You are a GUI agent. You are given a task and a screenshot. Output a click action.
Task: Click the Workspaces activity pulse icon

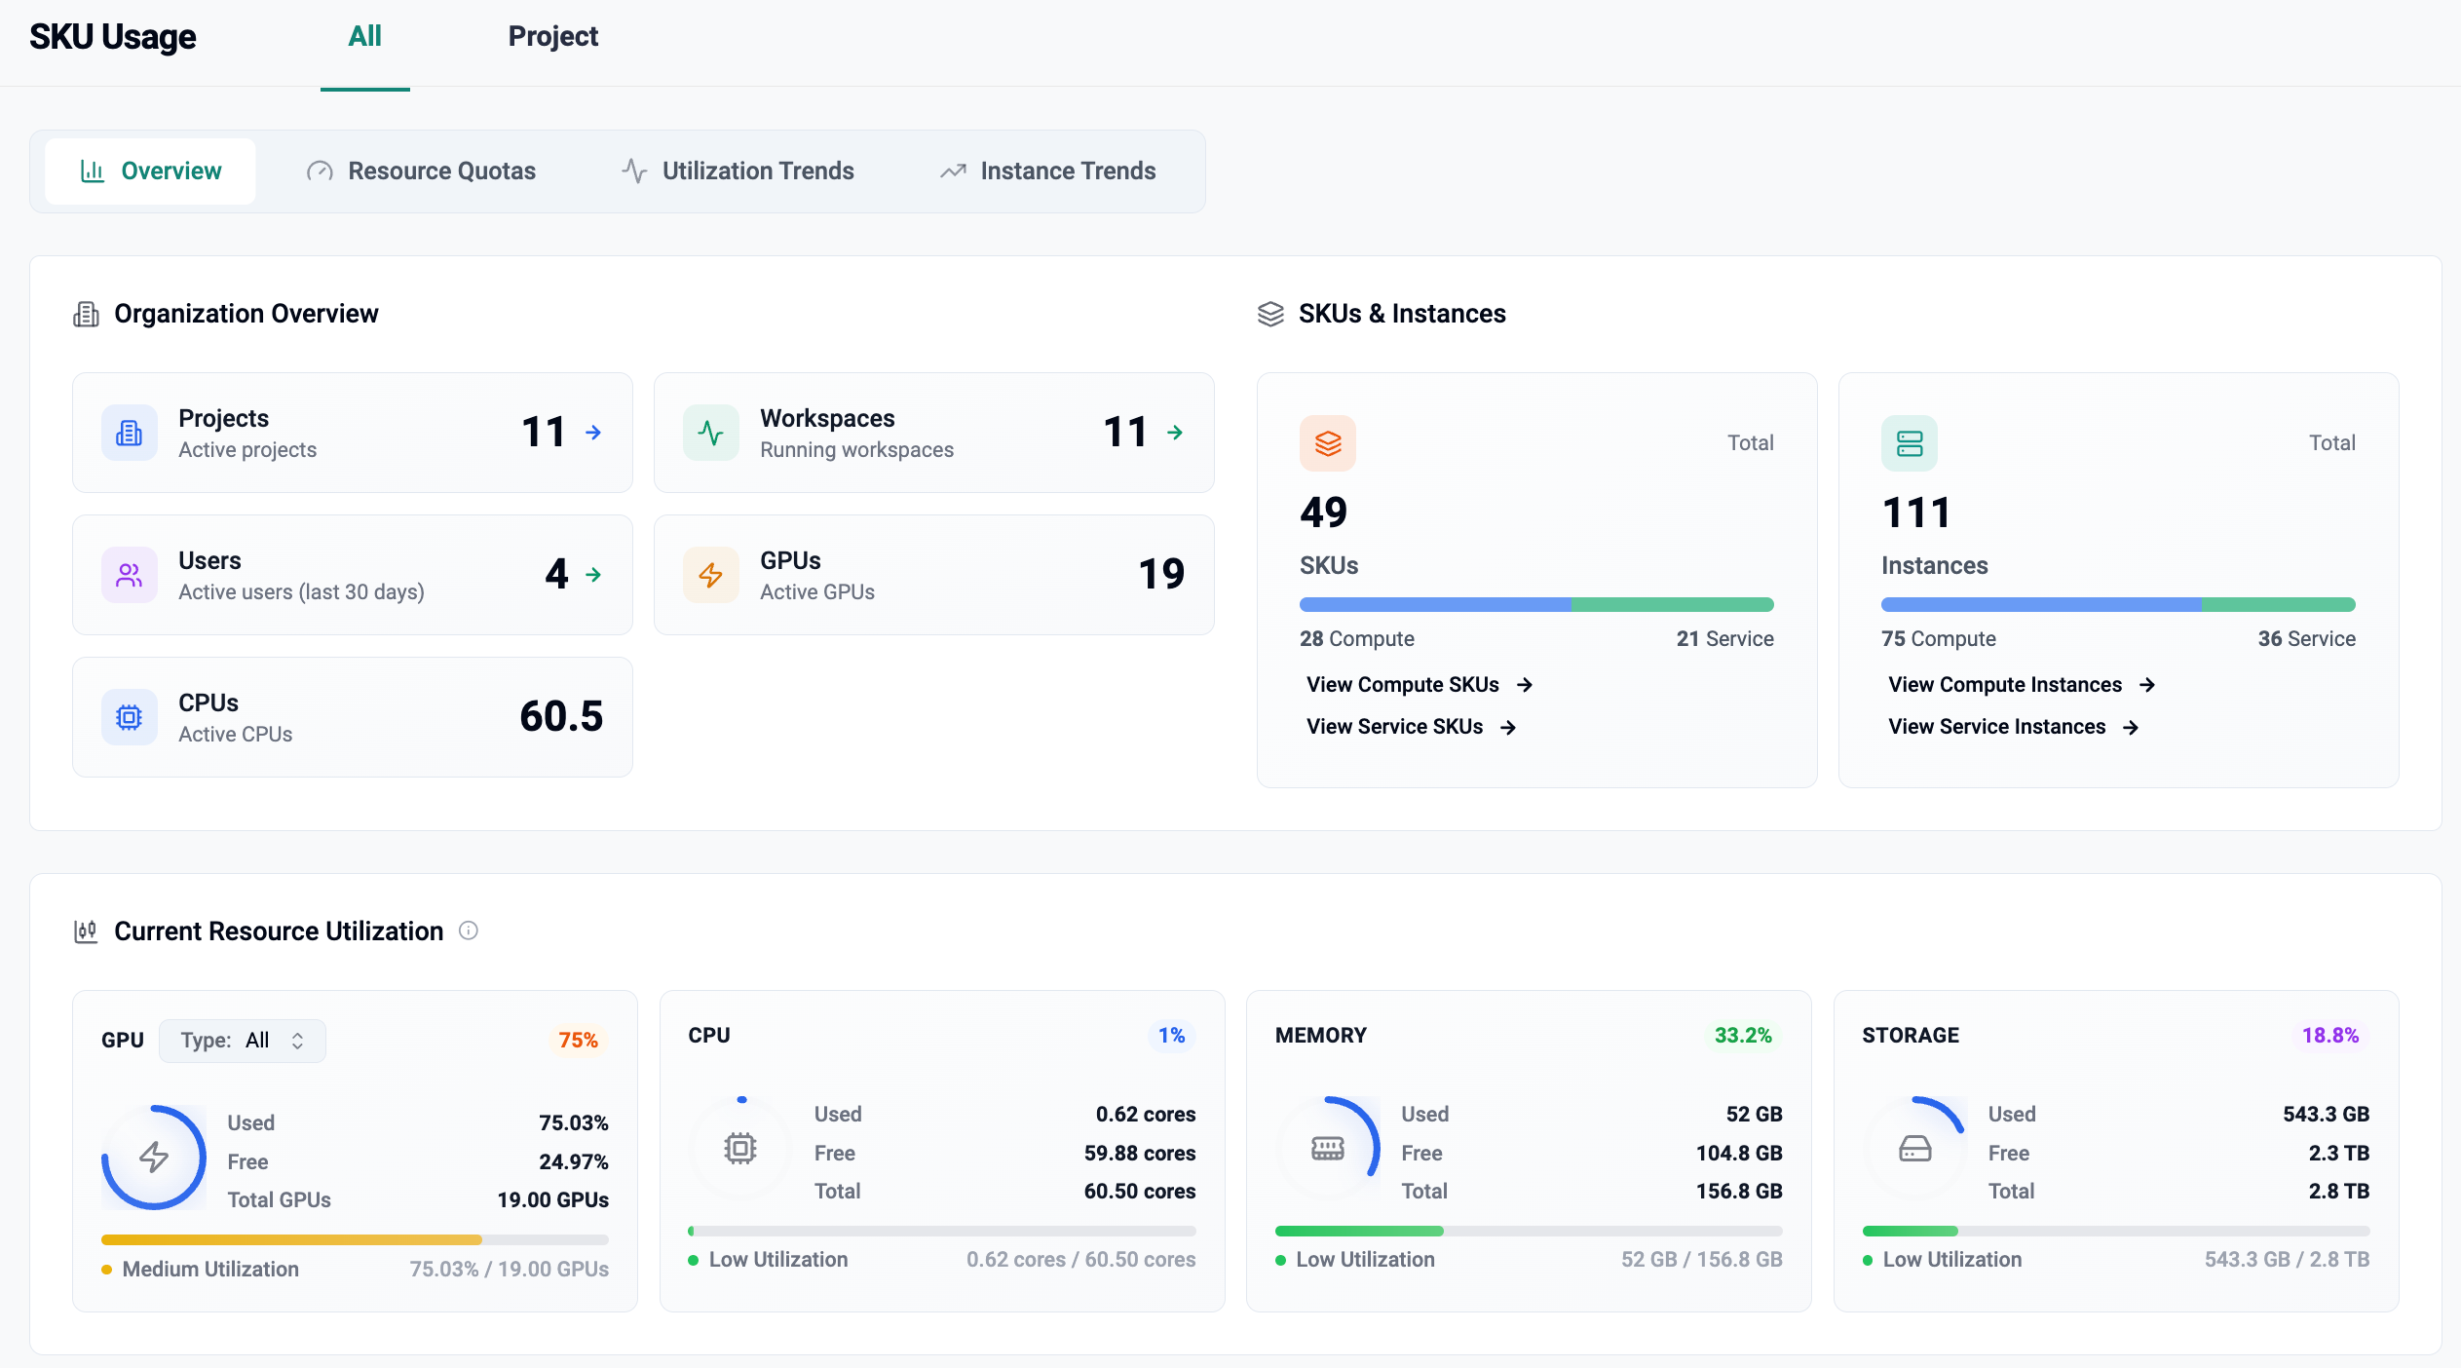tap(710, 433)
